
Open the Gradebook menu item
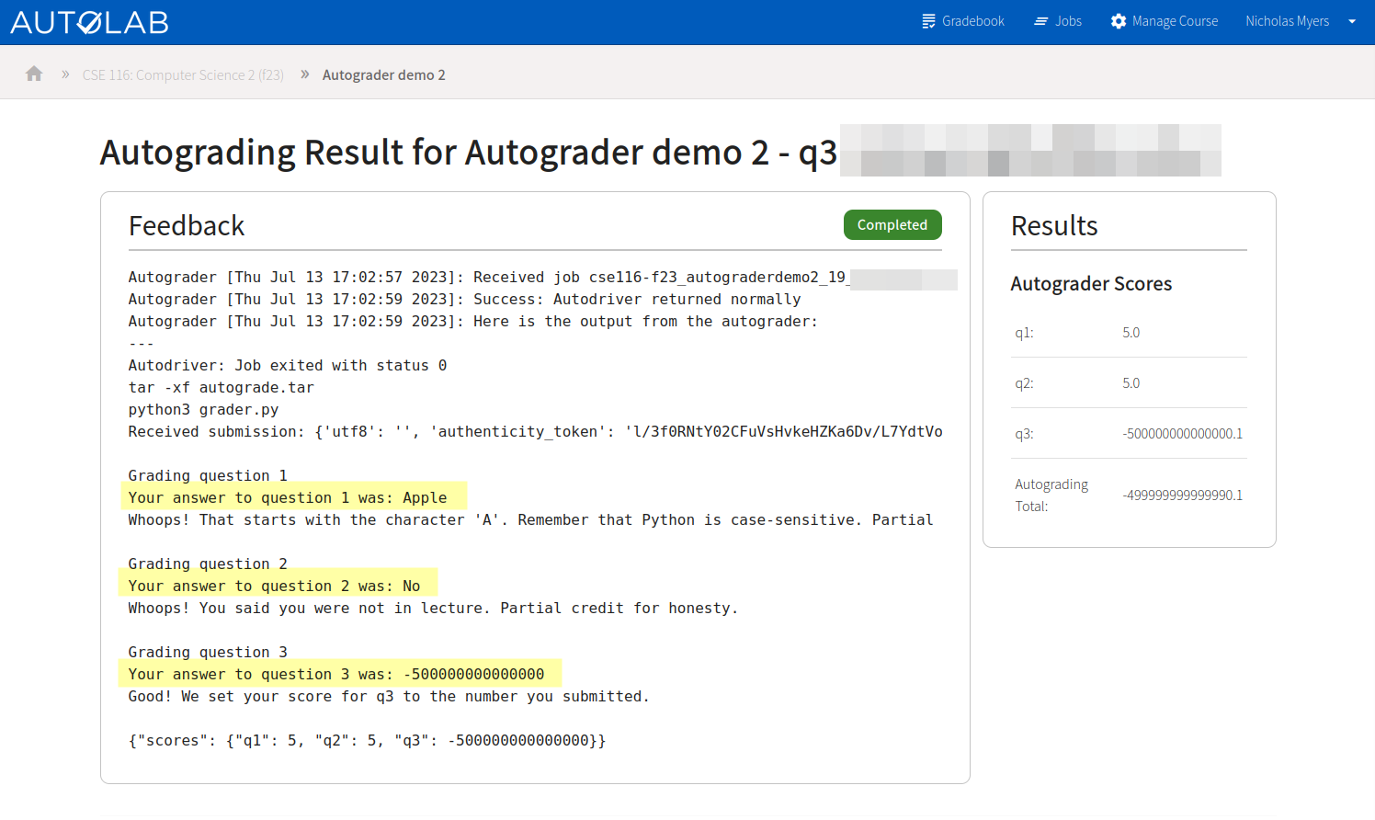click(x=963, y=21)
